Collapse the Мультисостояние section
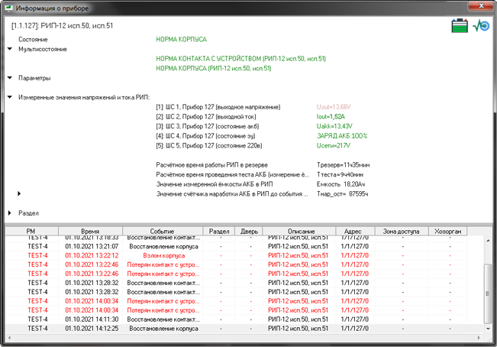 (x=10, y=48)
